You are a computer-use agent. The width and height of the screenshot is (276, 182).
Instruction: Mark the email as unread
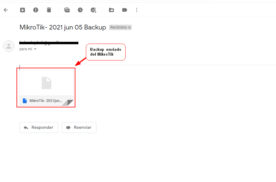[67, 10]
